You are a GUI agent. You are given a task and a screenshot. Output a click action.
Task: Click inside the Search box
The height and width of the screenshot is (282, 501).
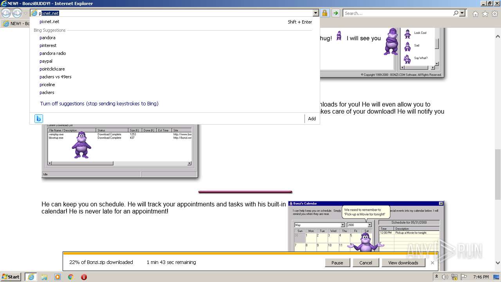coord(397,13)
